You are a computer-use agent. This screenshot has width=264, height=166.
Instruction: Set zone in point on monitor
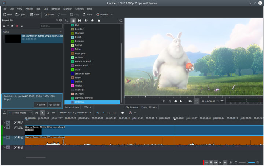pyautogui.click(x=164, y=101)
